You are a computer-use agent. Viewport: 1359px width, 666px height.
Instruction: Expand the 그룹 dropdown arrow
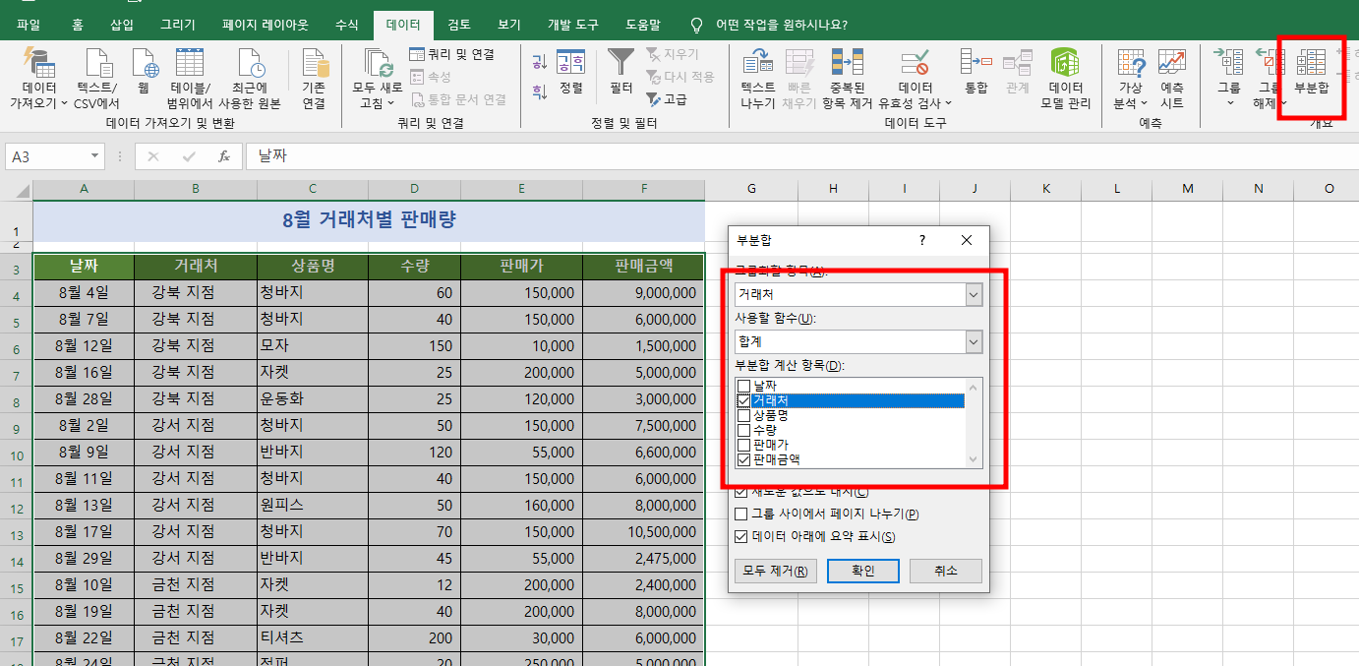tap(1229, 102)
